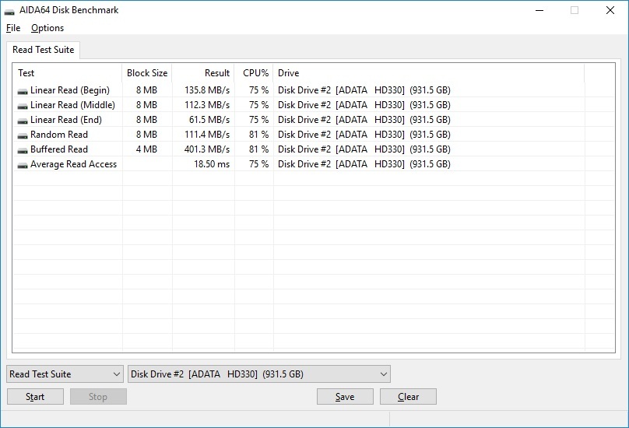Click the Save button
Image resolution: width=629 pixels, height=428 pixels.
click(x=345, y=397)
